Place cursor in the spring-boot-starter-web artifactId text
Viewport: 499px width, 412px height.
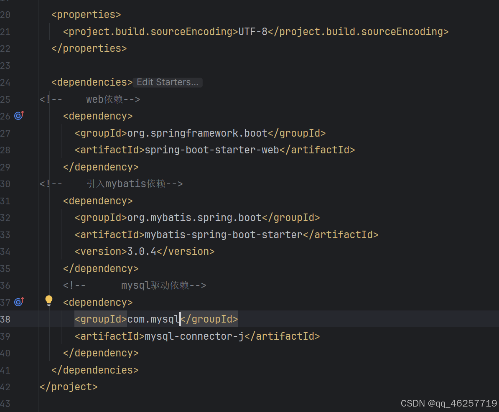pyautogui.click(x=211, y=150)
